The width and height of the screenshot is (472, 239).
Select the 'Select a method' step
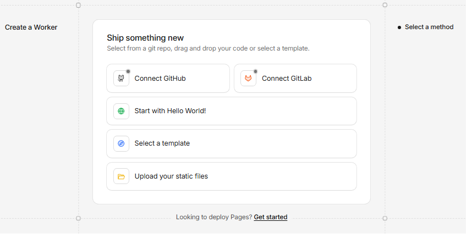point(426,27)
